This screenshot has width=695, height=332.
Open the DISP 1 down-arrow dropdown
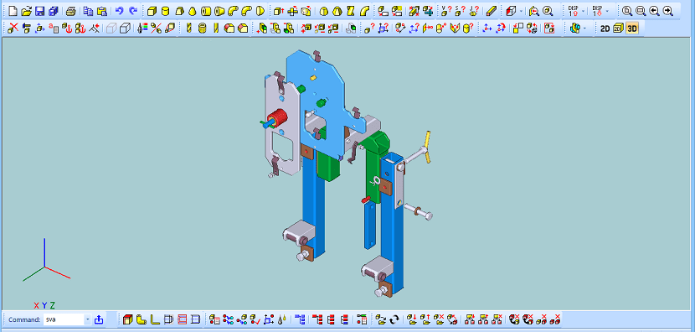click(607, 11)
